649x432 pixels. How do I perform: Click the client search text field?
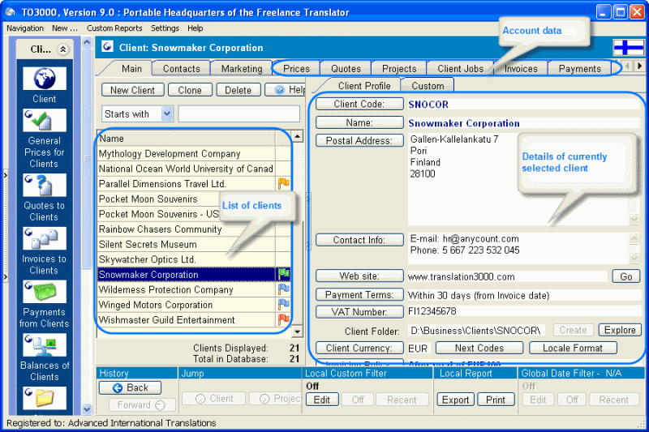(239, 113)
